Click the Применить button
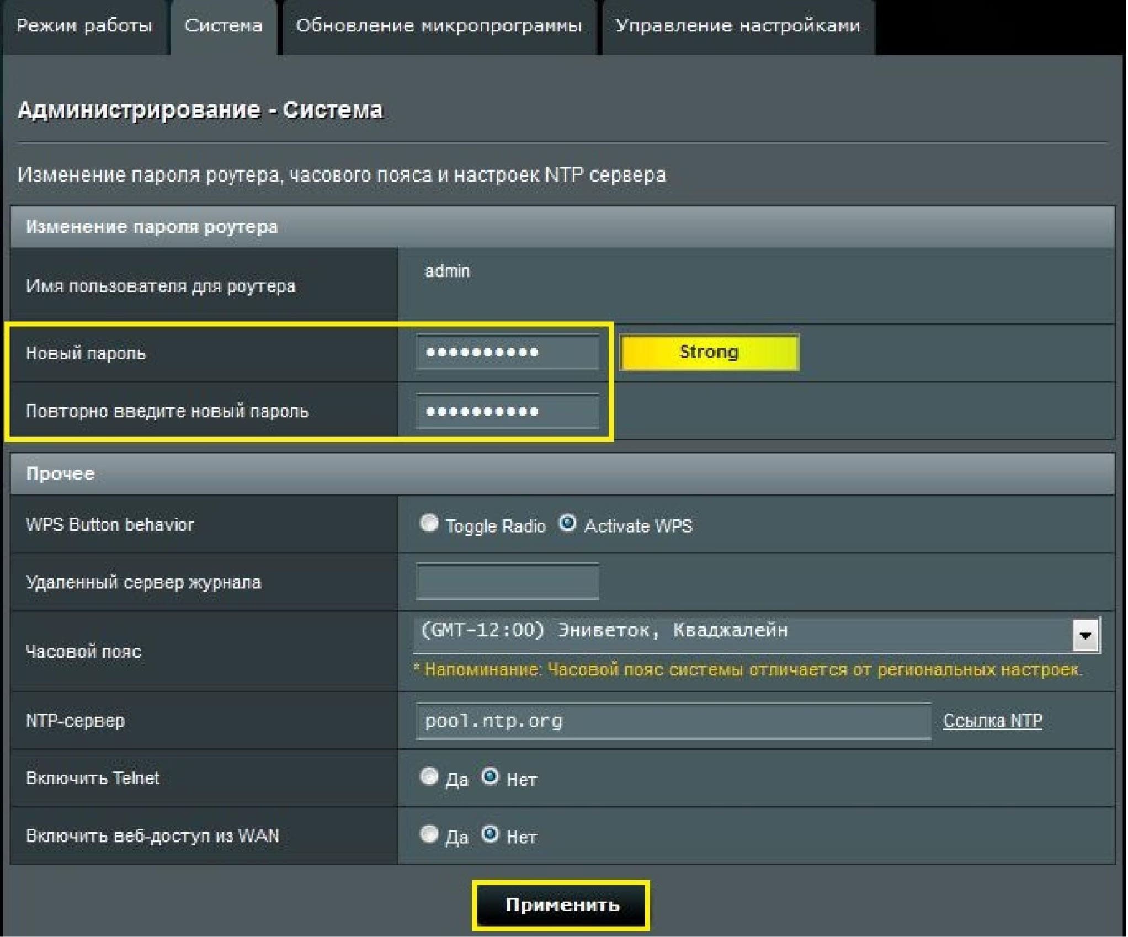The height and width of the screenshot is (937, 1128). point(561,906)
